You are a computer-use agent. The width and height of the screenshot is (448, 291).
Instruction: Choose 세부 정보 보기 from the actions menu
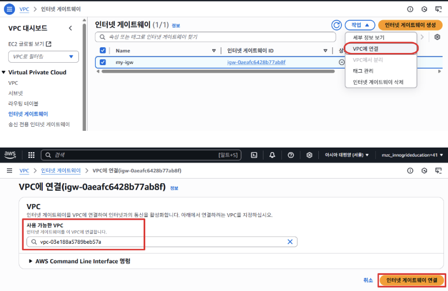click(368, 37)
